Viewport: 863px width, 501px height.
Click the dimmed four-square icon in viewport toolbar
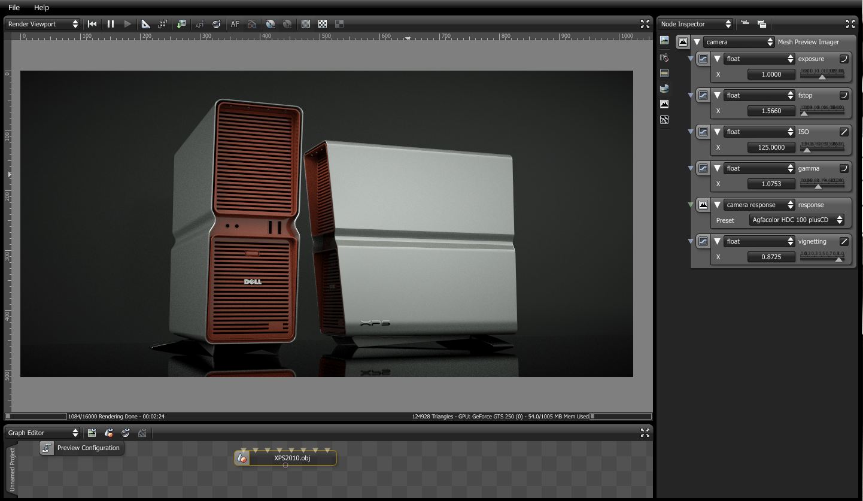pyautogui.click(x=339, y=24)
